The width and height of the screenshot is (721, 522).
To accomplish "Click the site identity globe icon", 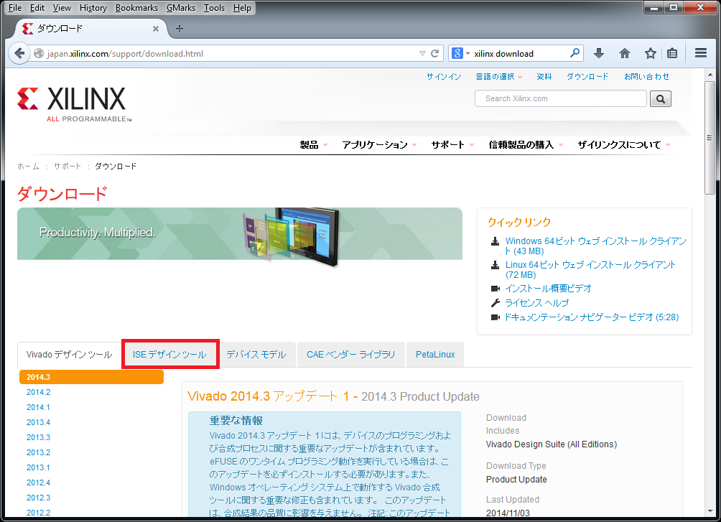I will [39, 54].
